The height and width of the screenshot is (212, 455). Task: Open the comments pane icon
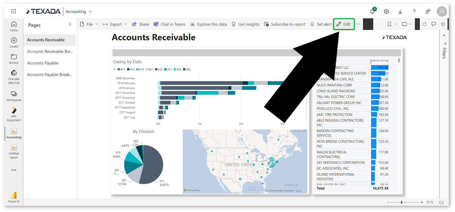coord(434,24)
